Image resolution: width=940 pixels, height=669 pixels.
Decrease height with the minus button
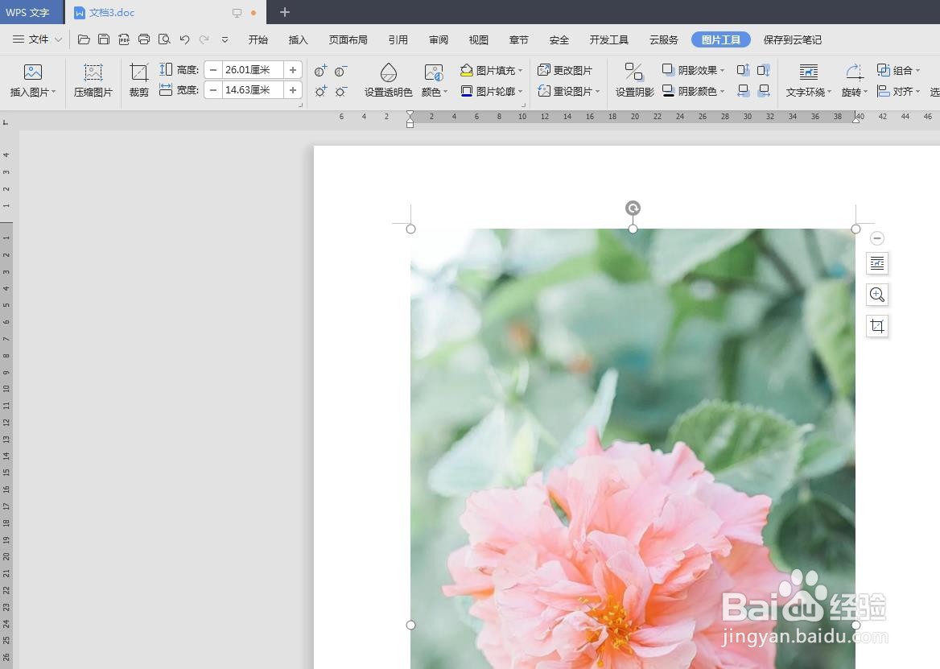coord(212,70)
